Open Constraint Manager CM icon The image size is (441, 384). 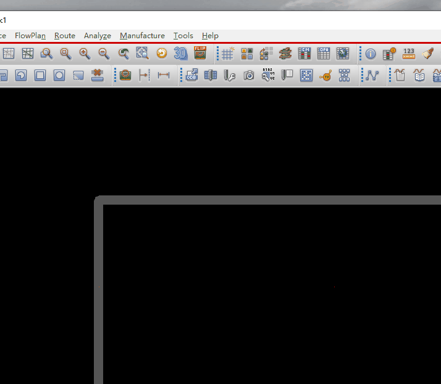pos(304,54)
